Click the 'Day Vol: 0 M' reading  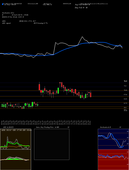[x=81, y=8]
